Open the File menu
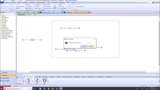The height and width of the screenshot is (90, 160). (2, 2)
